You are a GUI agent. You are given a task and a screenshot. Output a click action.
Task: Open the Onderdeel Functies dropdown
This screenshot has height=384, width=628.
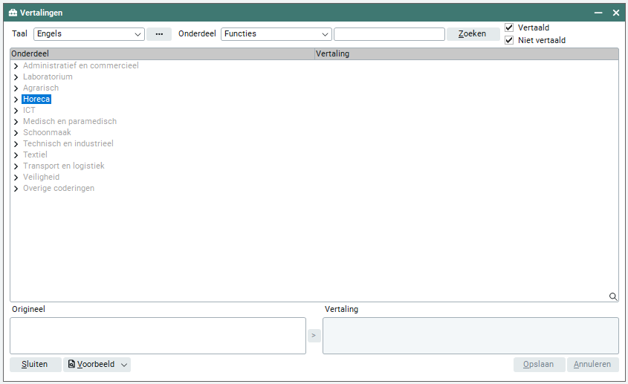point(326,34)
